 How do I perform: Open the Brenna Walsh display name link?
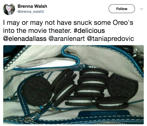click(x=32, y=6)
